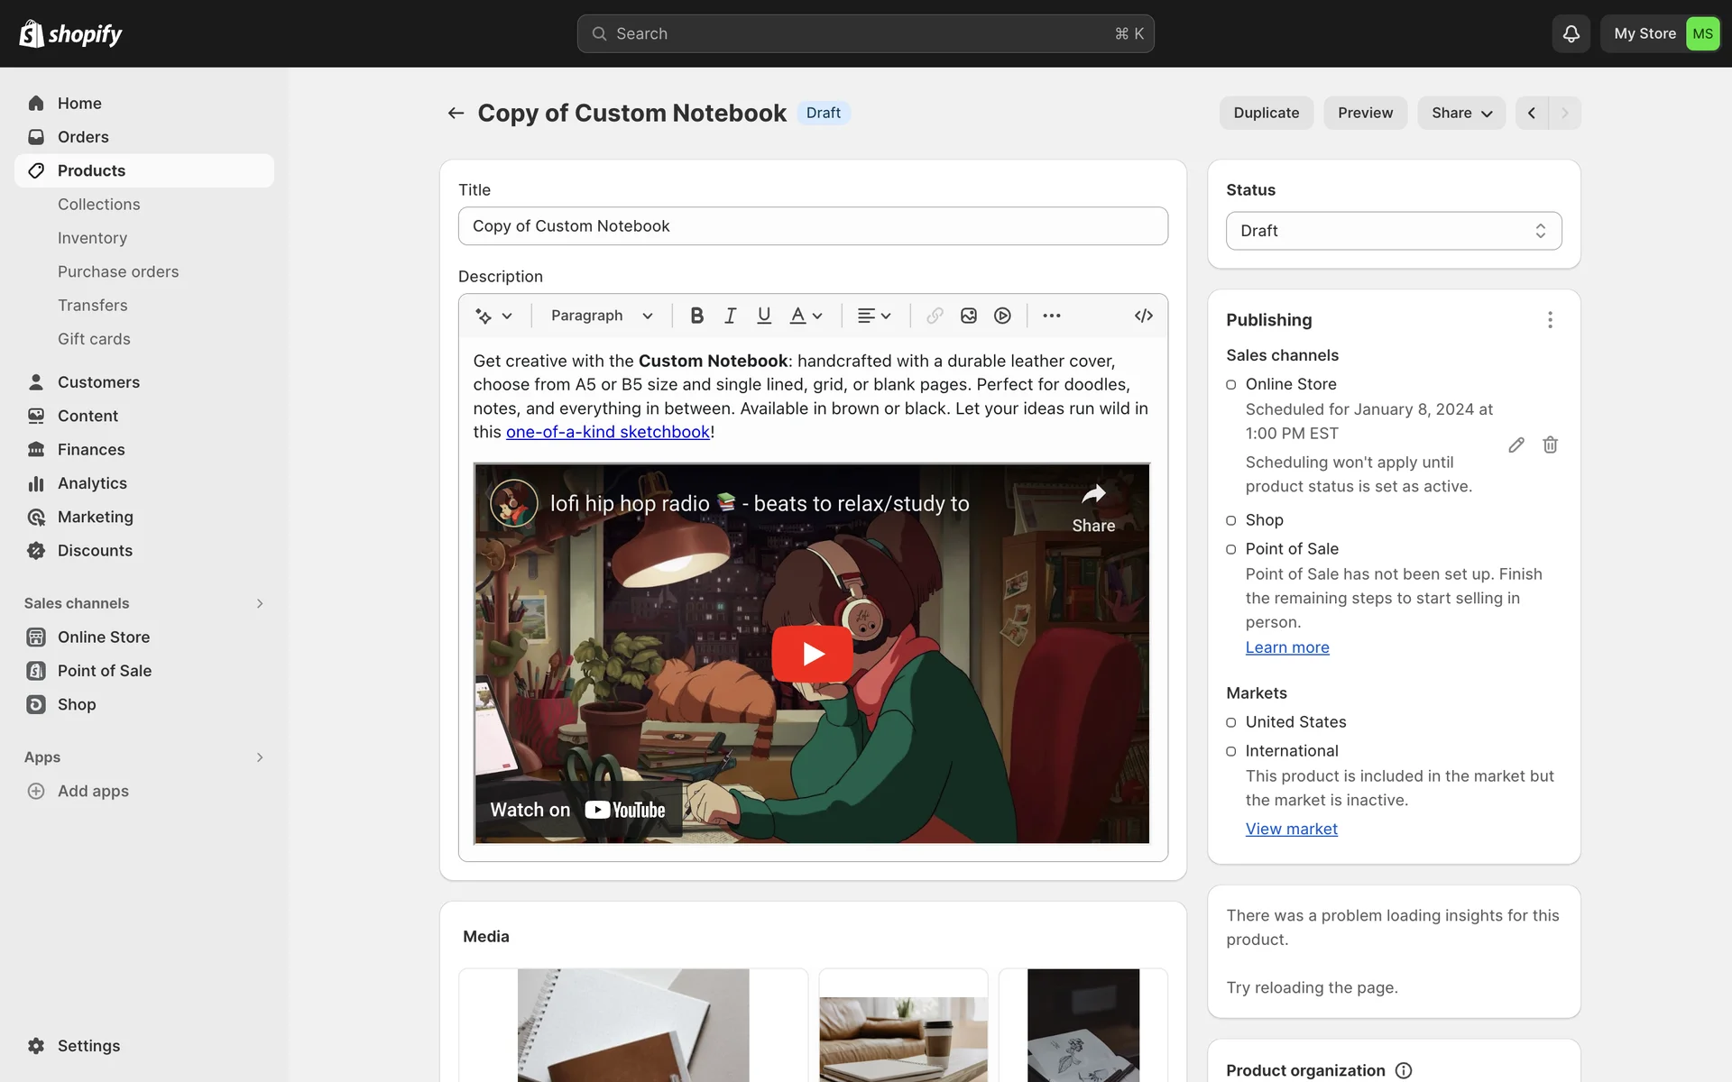Click into the product Title field

click(x=812, y=226)
